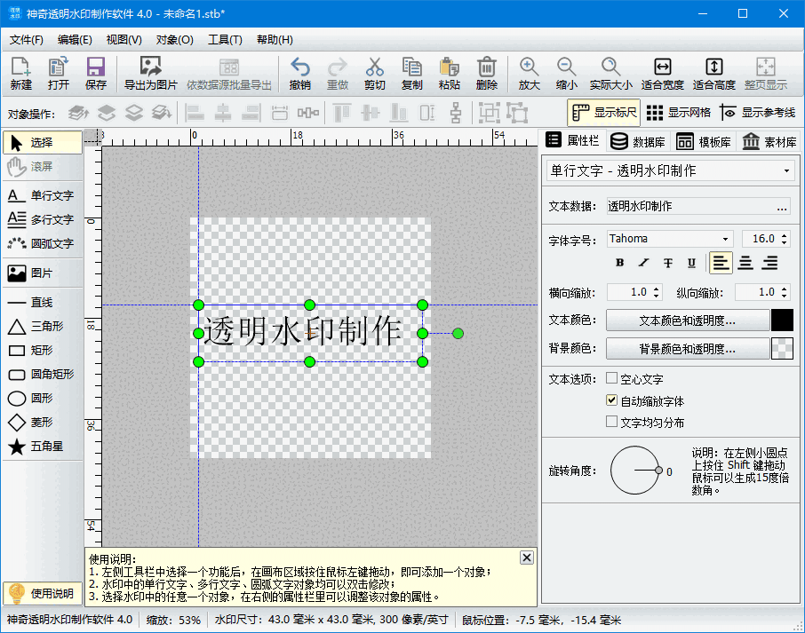Select the Arc Text (圆弧文字) tool
805x633 pixels.
click(41, 243)
